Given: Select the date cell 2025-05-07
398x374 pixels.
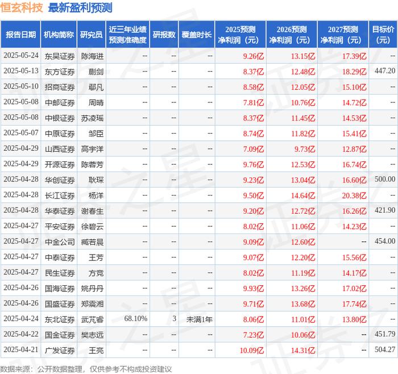Looking at the screenshot, I should 21,133.
